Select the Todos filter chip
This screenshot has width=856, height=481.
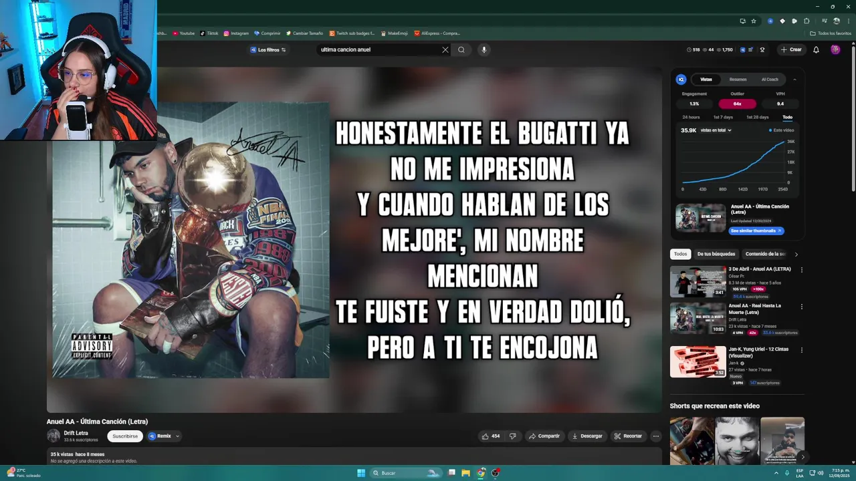[680, 254]
